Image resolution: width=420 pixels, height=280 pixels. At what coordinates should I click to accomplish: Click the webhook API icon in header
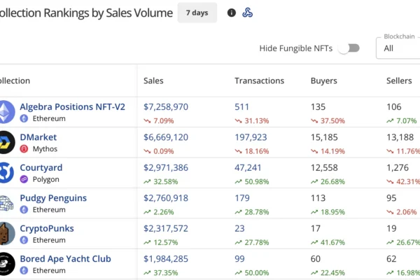pos(247,13)
